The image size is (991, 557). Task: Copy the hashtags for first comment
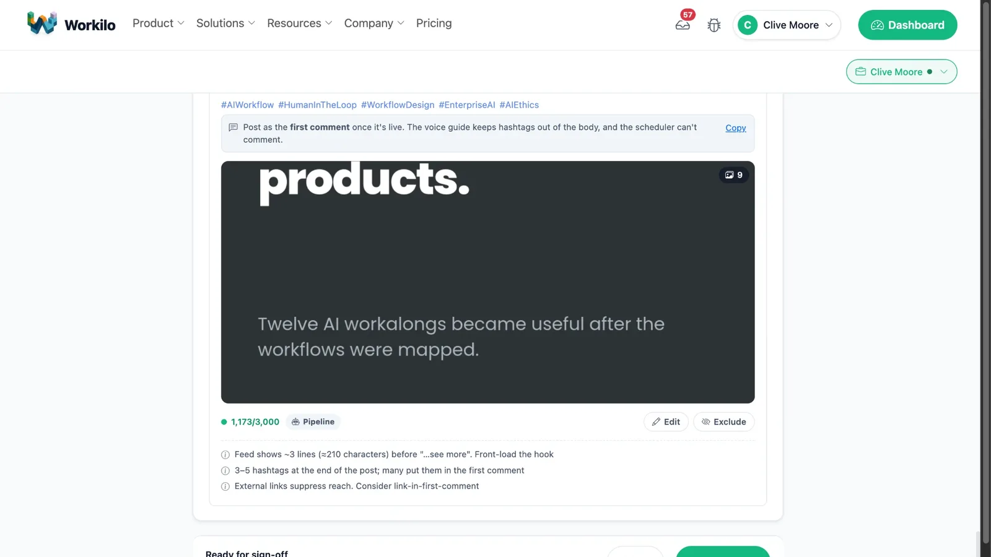click(x=735, y=128)
